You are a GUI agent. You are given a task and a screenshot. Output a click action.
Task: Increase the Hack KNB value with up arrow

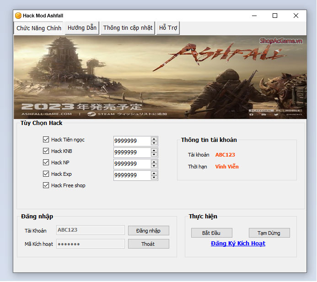point(154,150)
